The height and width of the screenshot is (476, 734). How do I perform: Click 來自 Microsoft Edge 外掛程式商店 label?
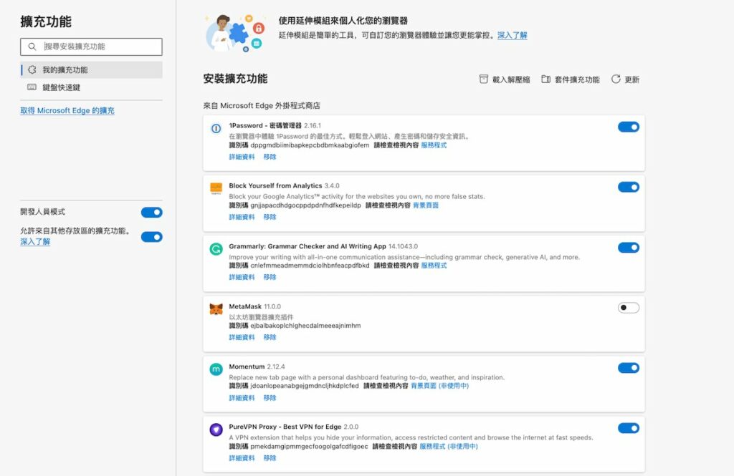coord(262,106)
